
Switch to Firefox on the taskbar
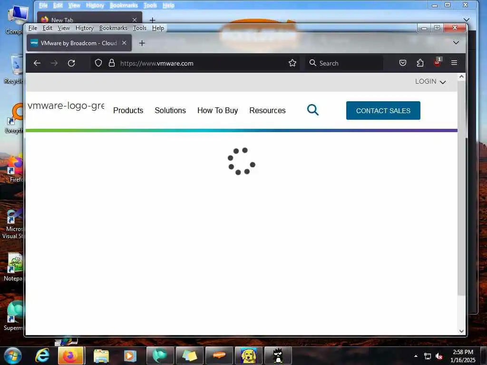click(70, 355)
